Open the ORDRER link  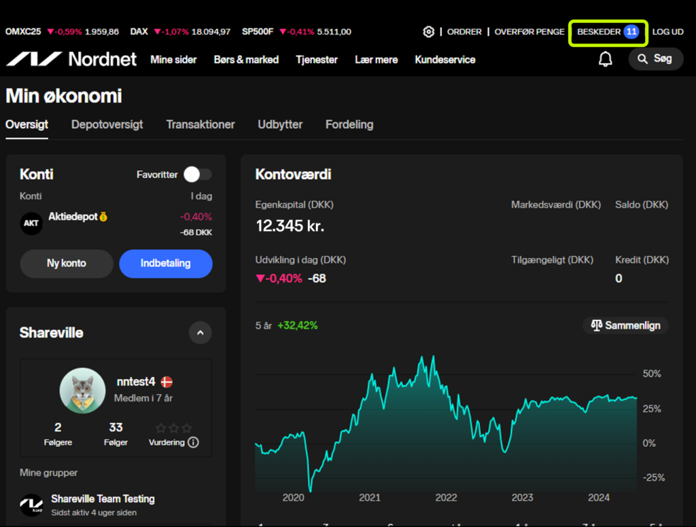464,32
